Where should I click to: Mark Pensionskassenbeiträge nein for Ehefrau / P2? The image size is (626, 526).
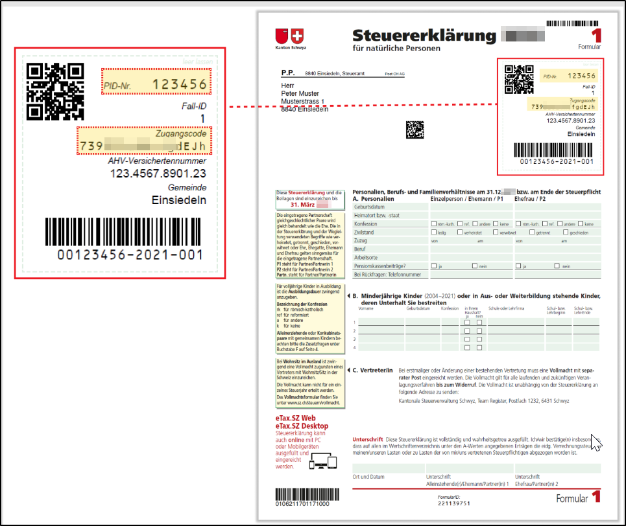pyautogui.click(x=557, y=266)
